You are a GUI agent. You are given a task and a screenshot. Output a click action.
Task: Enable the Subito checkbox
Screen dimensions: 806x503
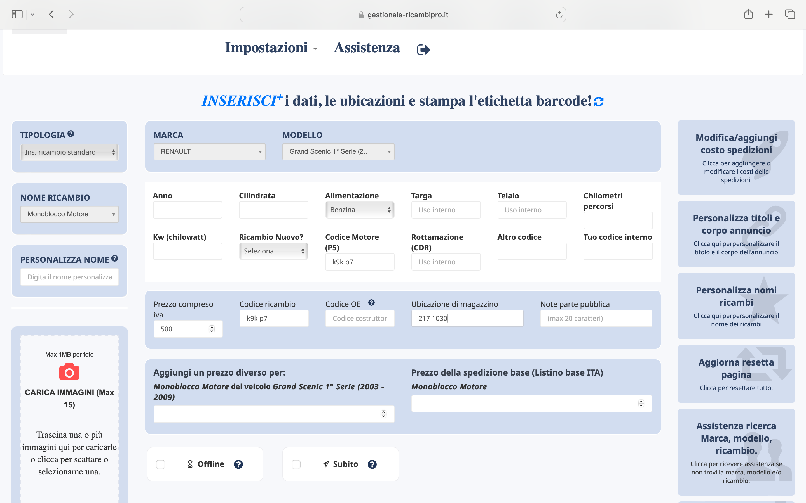point(296,464)
